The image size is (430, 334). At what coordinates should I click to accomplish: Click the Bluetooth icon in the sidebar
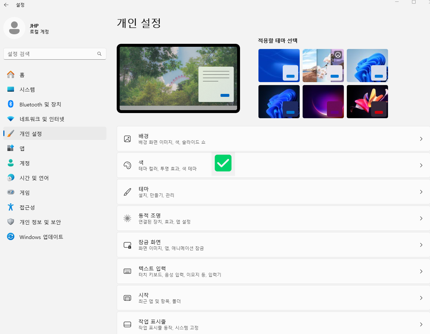11,104
